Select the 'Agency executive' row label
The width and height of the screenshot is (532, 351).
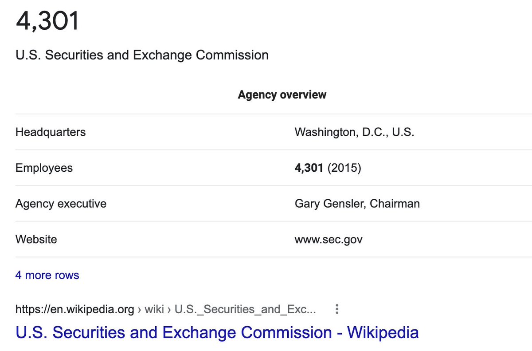click(x=61, y=204)
